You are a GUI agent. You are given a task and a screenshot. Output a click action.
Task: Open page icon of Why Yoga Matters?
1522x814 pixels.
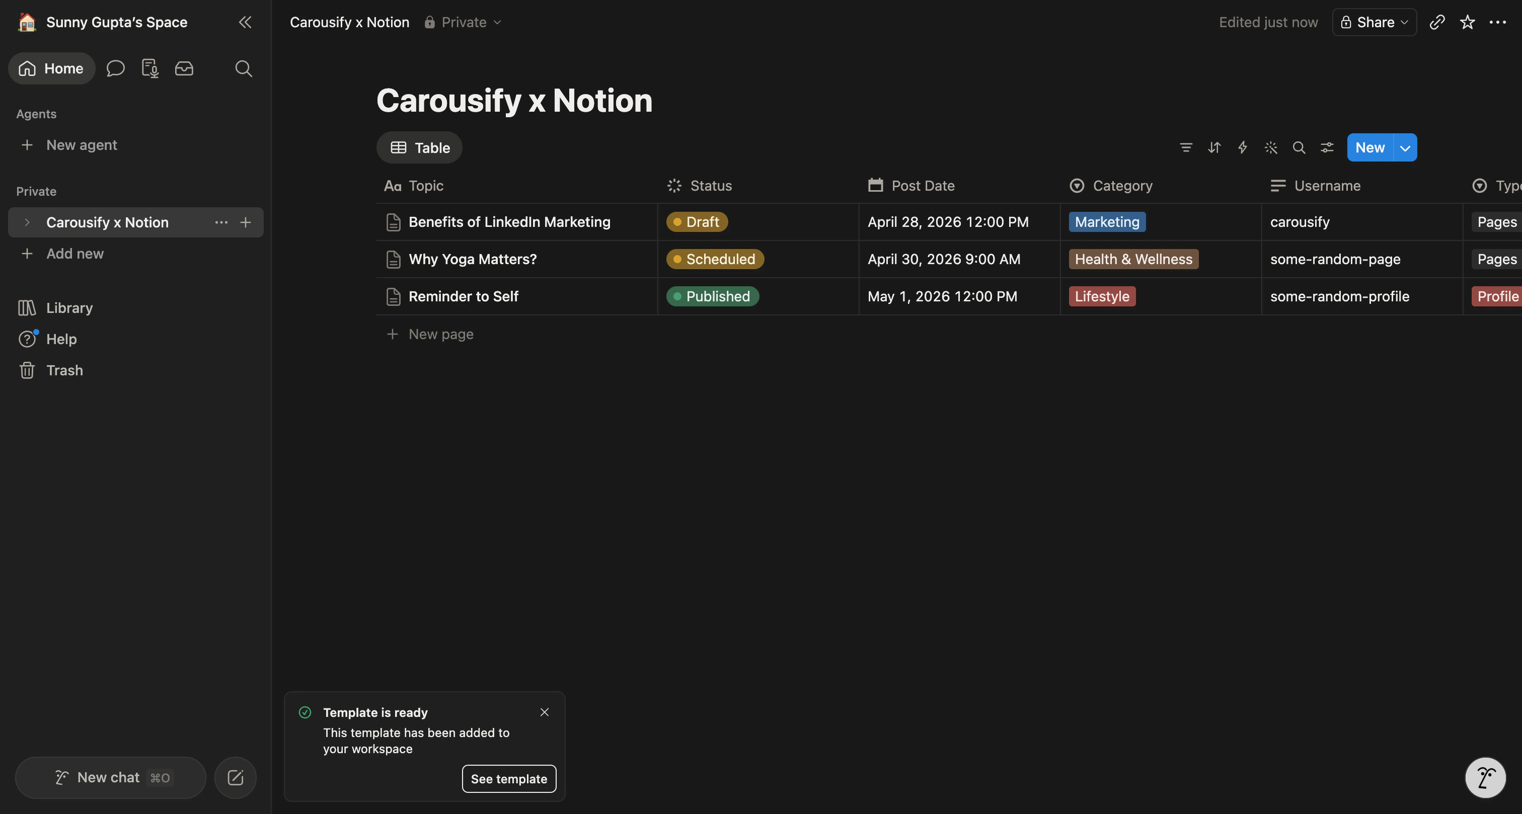click(x=393, y=259)
